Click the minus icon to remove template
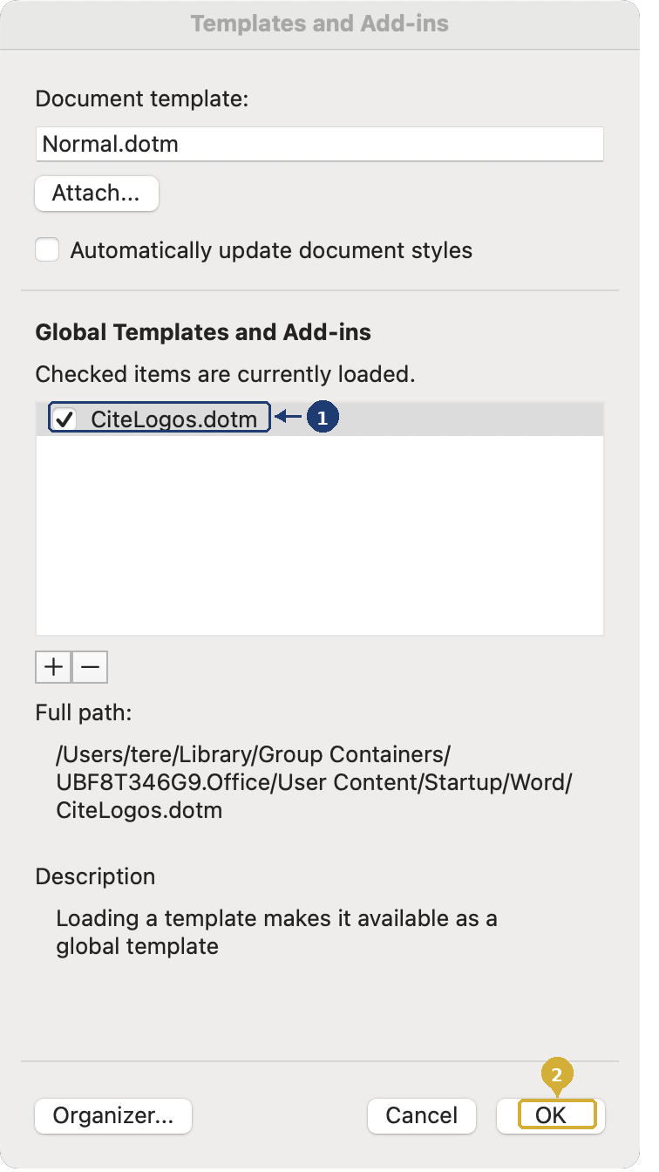Image resolution: width=659 pixels, height=1172 pixels. pos(90,668)
